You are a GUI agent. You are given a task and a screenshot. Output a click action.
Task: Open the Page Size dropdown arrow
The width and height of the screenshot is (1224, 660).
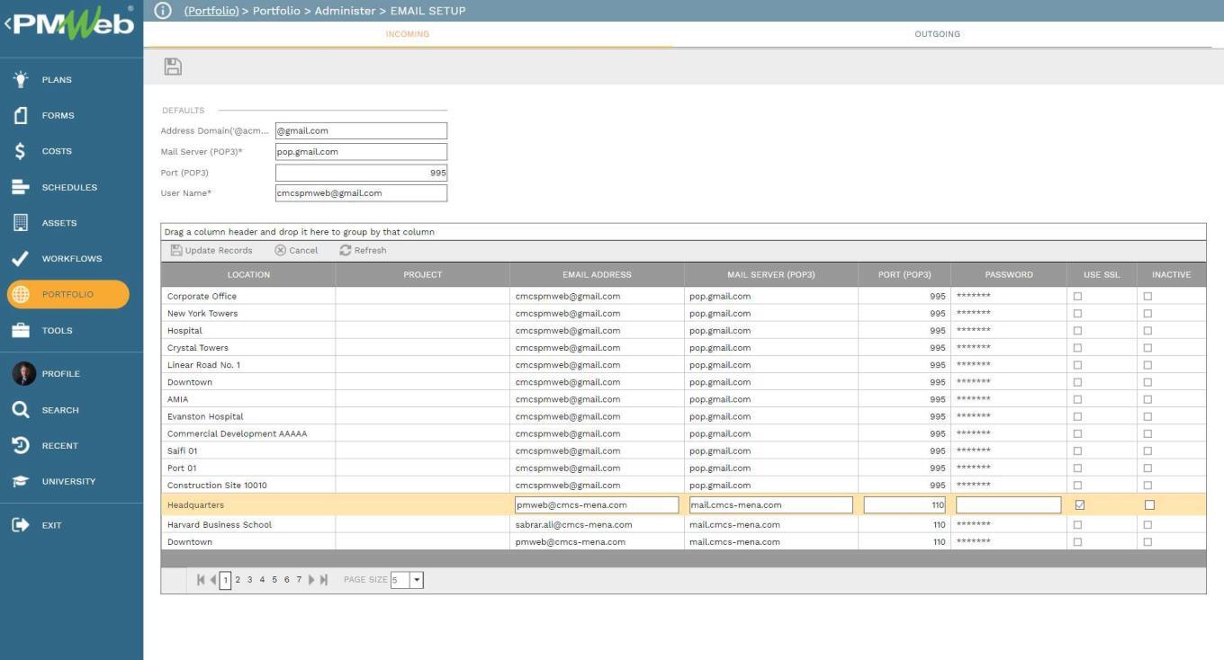[417, 580]
